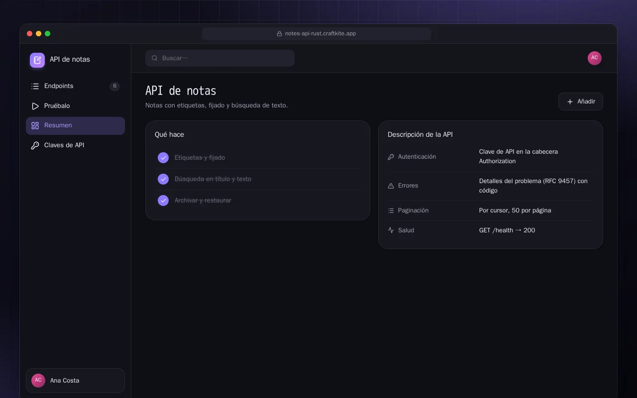Click the lock icon in the address bar
Viewport: 637px width, 398px height.
279,34
